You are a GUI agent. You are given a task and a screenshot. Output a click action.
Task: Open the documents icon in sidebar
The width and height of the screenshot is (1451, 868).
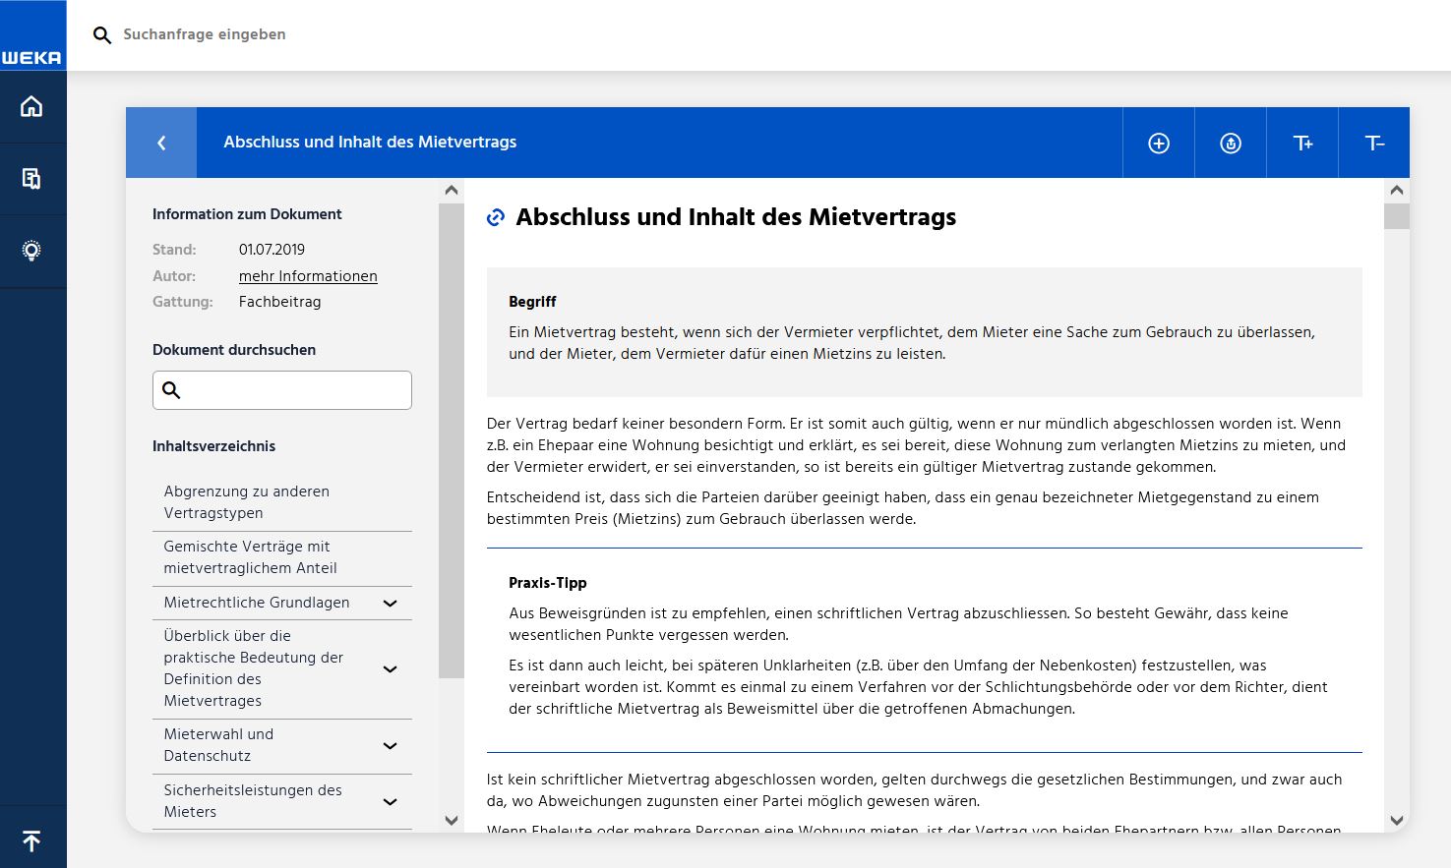32,179
